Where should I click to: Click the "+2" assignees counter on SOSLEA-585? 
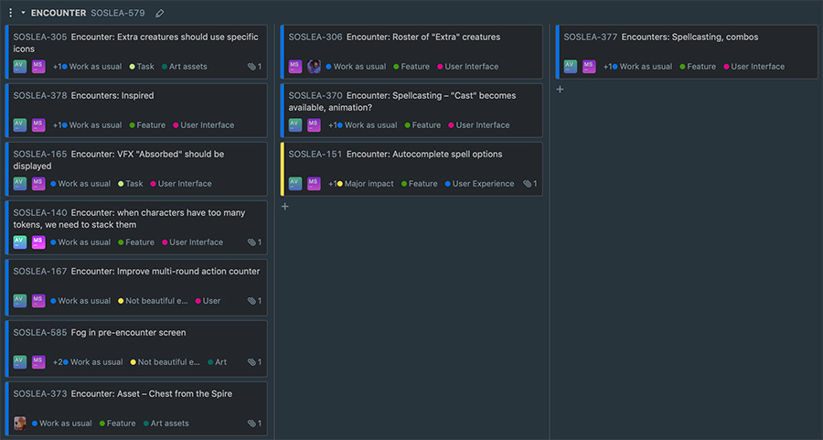(x=58, y=362)
